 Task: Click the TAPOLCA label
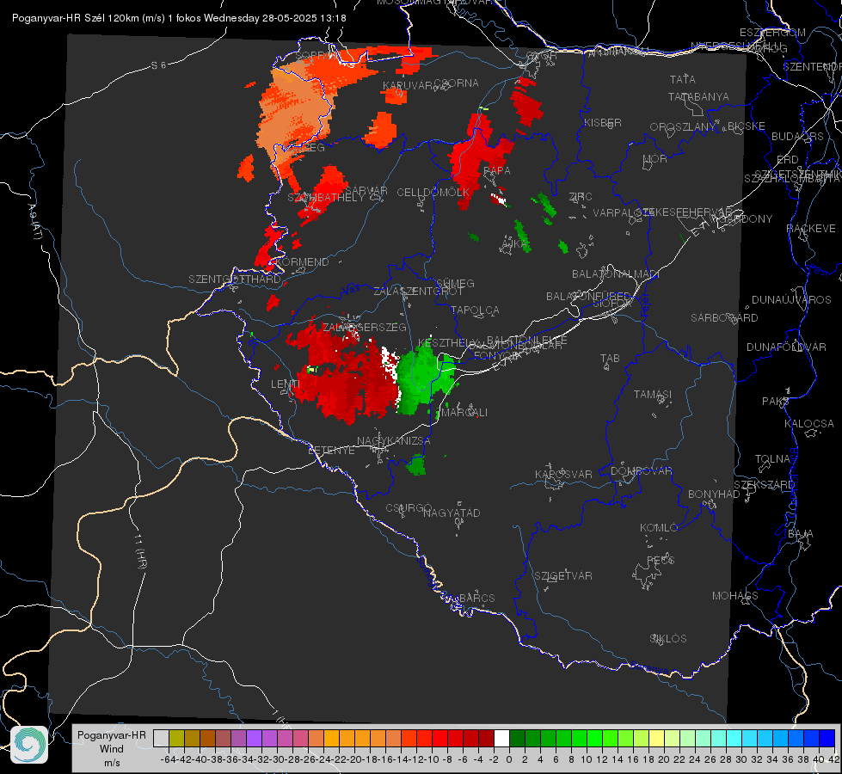[x=475, y=310]
